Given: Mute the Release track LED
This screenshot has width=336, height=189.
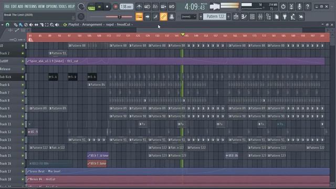Looking at the screenshot, I should point(23,69).
